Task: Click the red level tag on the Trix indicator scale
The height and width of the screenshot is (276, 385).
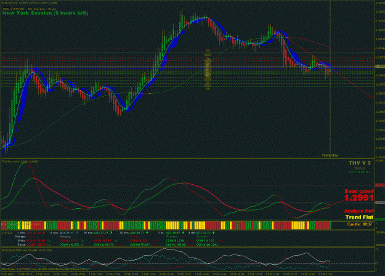Action: pos(380,185)
